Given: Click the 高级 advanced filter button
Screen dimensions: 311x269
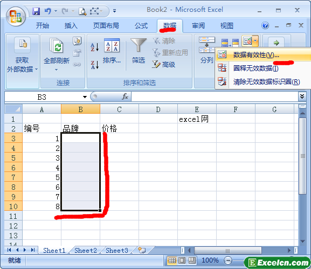Looking at the screenshot, I should point(164,65).
